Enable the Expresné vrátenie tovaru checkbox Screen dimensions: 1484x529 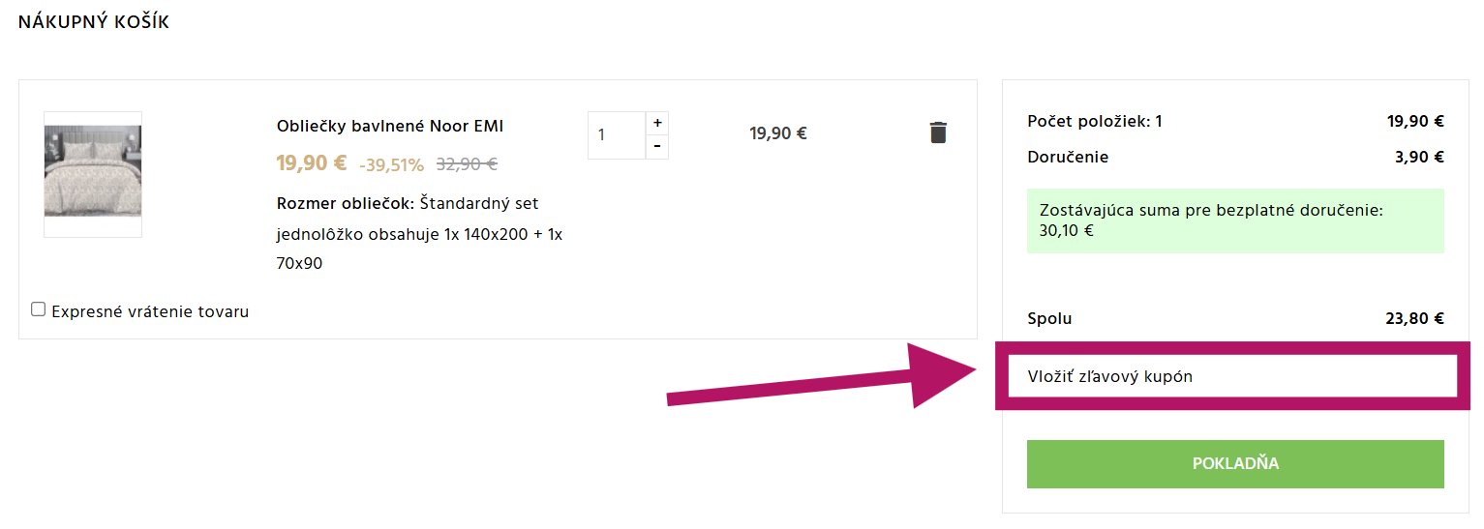click(x=39, y=309)
